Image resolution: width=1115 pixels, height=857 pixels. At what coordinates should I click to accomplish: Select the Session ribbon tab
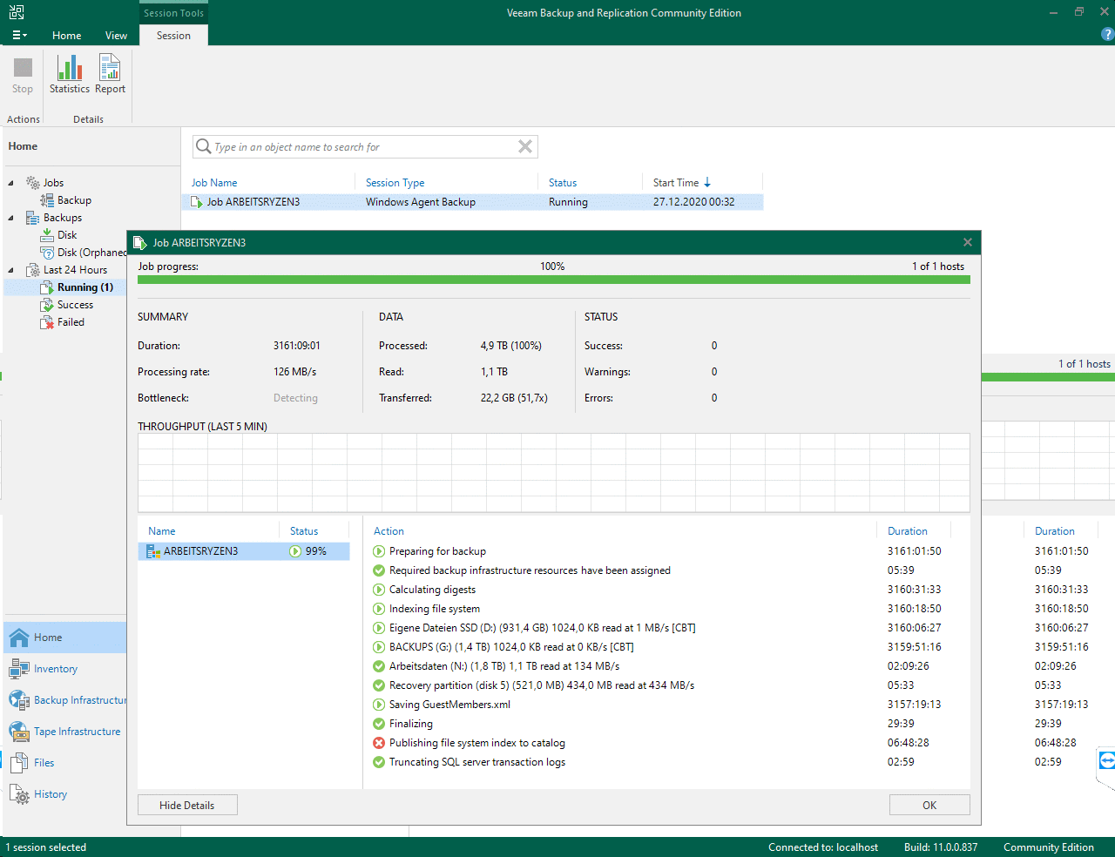click(x=173, y=36)
